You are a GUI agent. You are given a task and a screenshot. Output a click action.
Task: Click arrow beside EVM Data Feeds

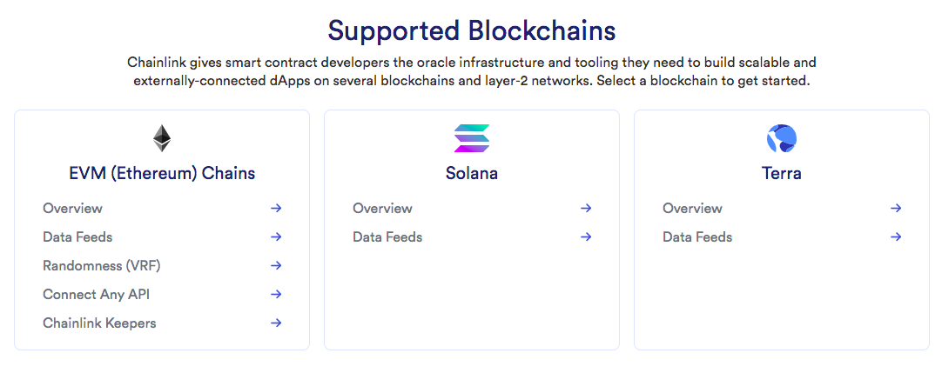point(276,236)
